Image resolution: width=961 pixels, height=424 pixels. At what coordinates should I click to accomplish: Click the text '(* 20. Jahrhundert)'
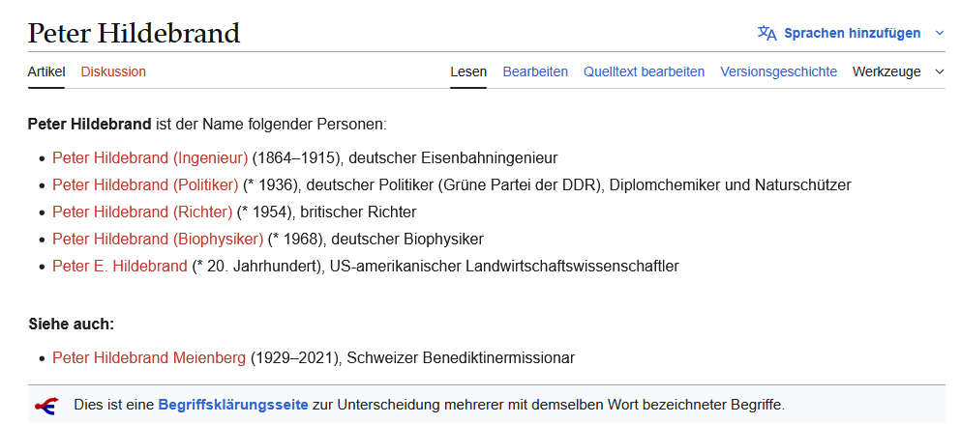click(x=258, y=267)
